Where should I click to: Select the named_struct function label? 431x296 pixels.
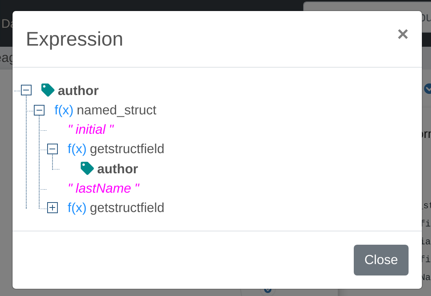116,110
